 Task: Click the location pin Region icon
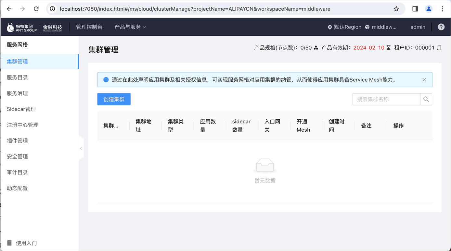[x=330, y=27]
